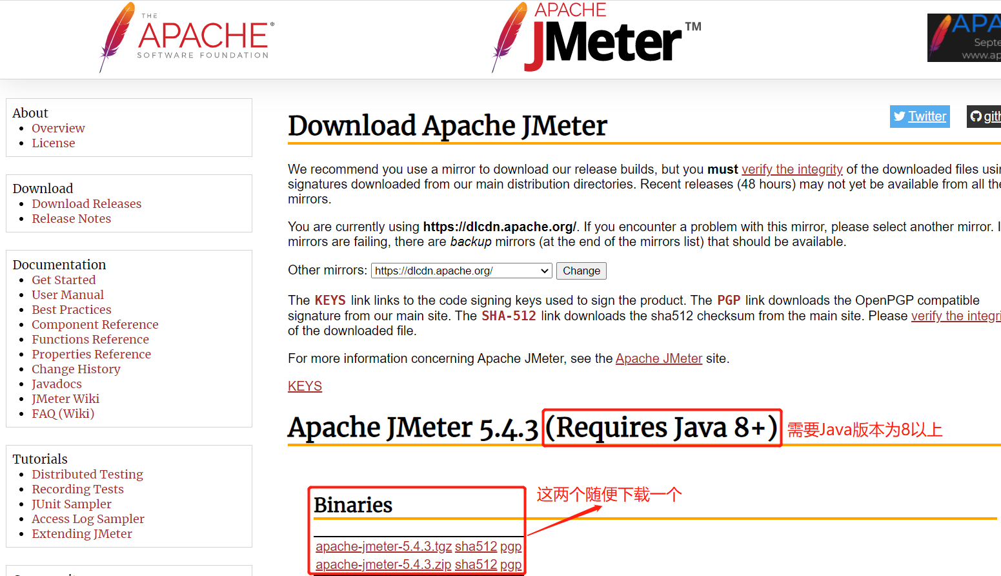Download apache-jmeter-5.4.3.zip binary
1001x576 pixels.
383,564
